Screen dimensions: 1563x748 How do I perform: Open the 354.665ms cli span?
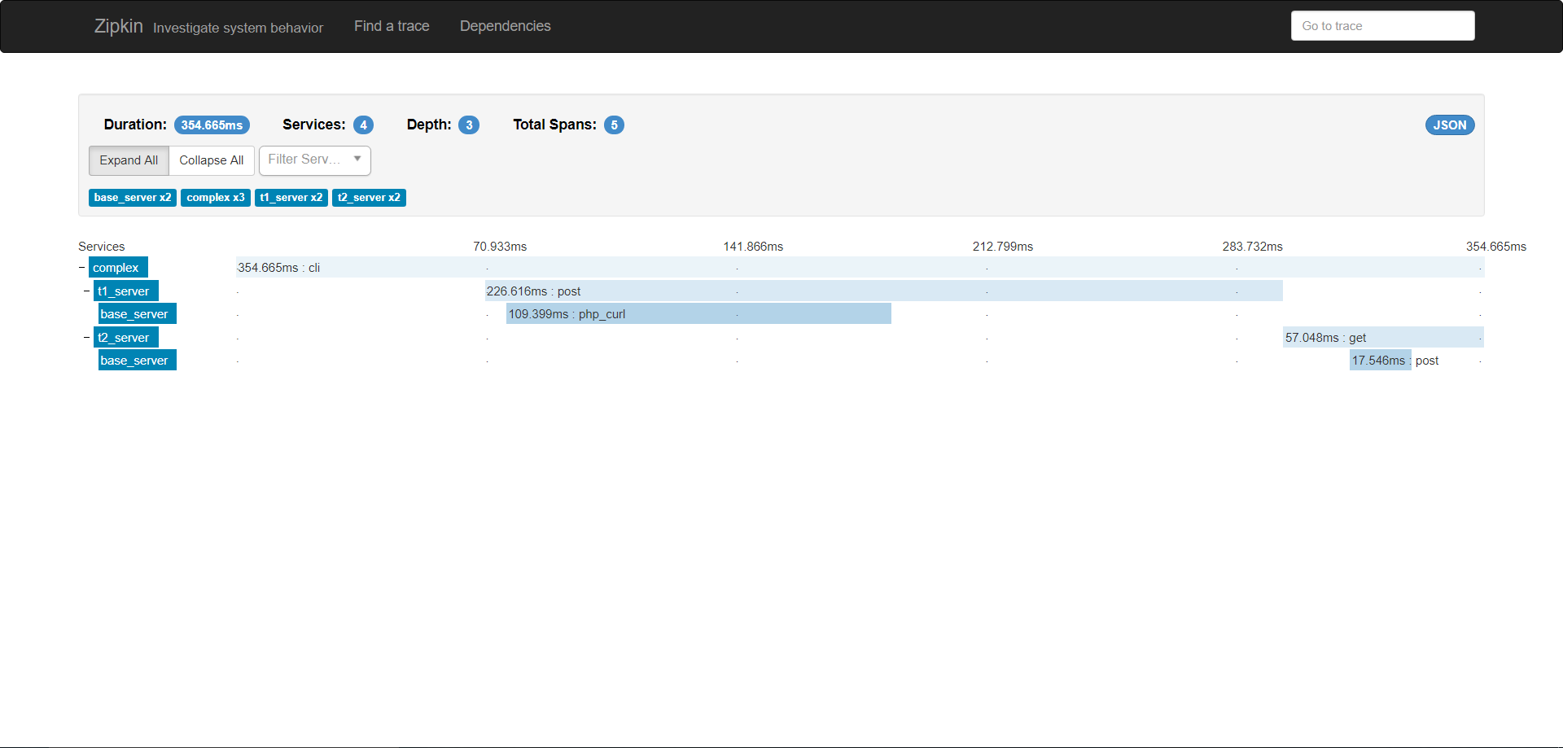pos(860,268)
